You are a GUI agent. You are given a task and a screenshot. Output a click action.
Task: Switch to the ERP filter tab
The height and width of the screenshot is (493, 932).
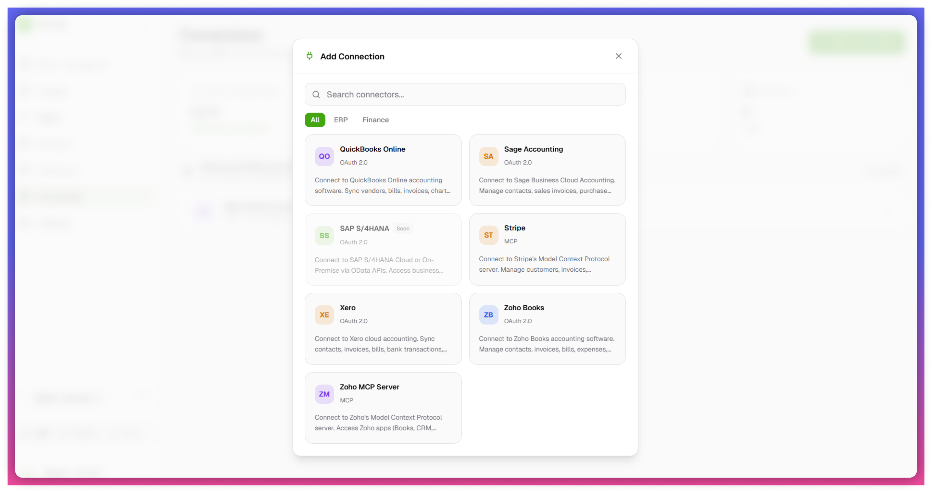[x=341, y=120]
